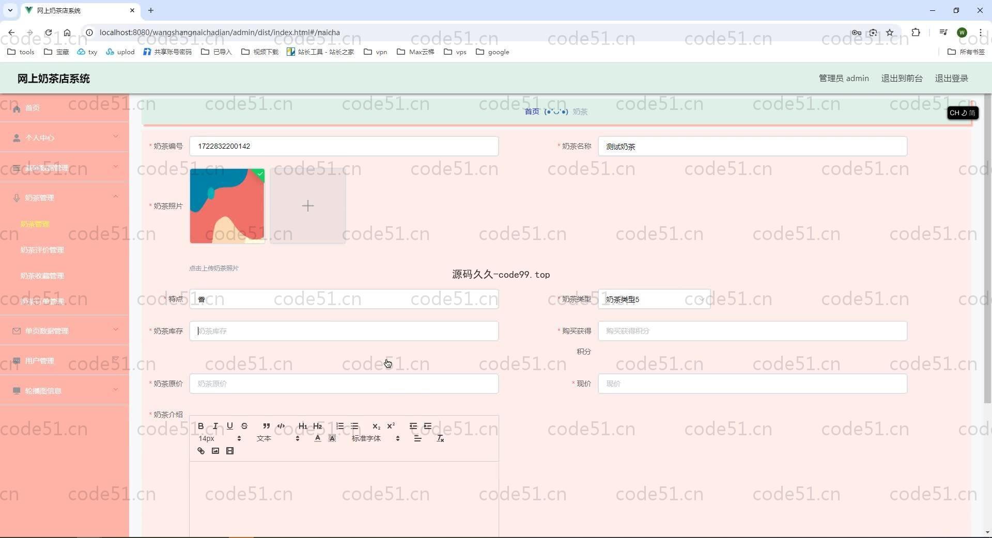Focus the 奶茶编号 input field
The image size is (992, 538).
pos(344,146)
